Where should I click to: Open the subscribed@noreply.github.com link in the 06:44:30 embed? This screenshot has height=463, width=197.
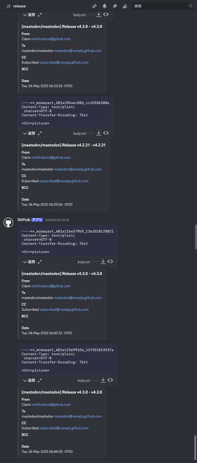(64, 428)
